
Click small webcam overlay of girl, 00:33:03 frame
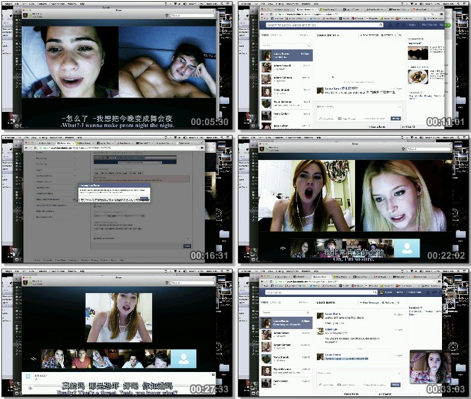(430, 367)
